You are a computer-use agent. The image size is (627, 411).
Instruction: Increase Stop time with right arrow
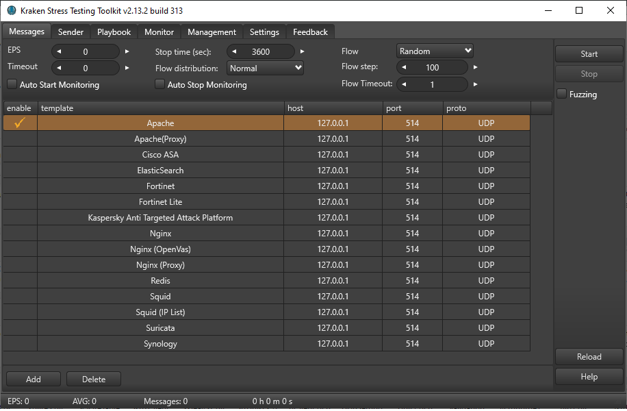click(x=302, y=51)
